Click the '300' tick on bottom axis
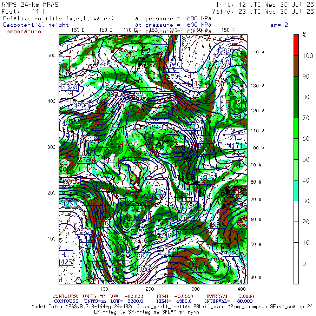The image size is (316, 316). (x=196, y=289)
